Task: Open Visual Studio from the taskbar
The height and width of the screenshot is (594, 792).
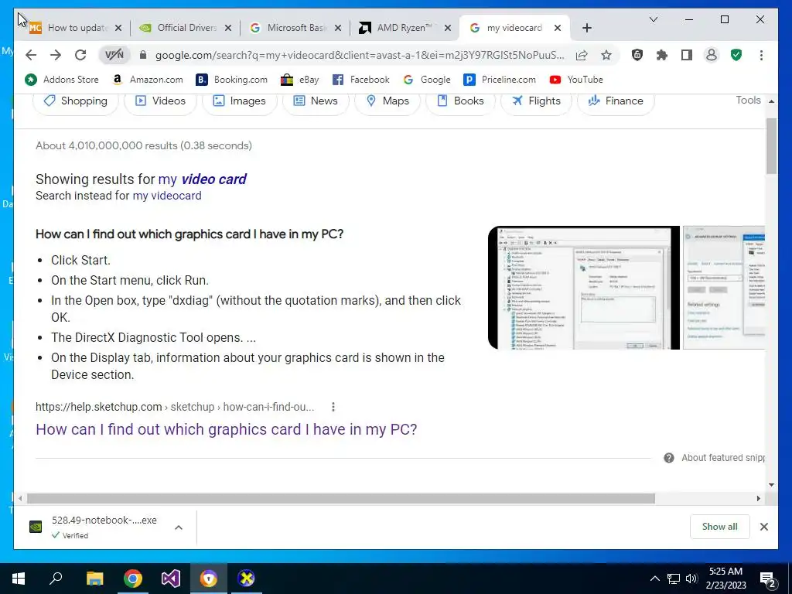Action: tap(171, 579)
